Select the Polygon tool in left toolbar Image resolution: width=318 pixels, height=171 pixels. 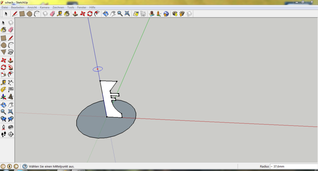coord(3,52)
